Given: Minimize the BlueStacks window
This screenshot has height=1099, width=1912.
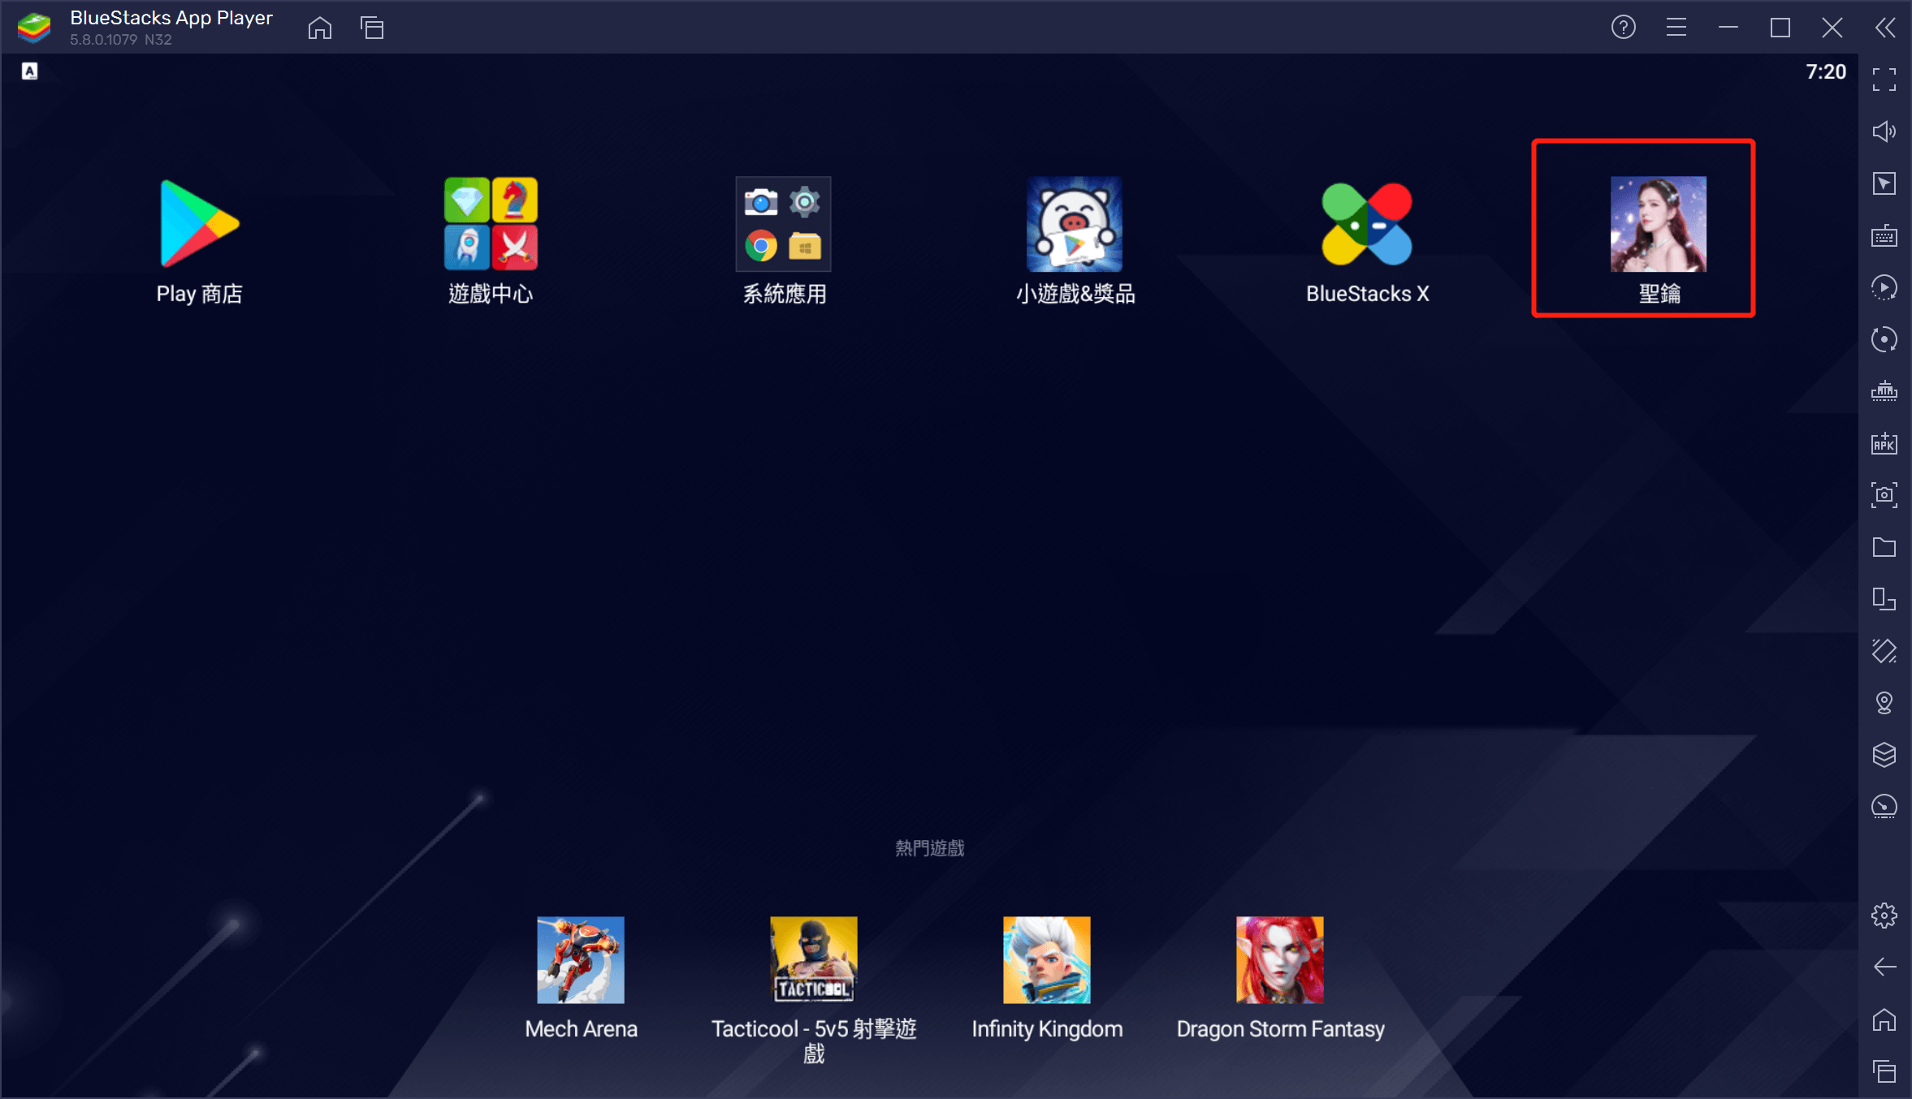Looking at the screenshot, I should pyautogui.click(x=1728, y=28).
